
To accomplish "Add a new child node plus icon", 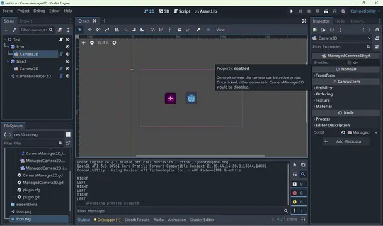I will (6, 30).
